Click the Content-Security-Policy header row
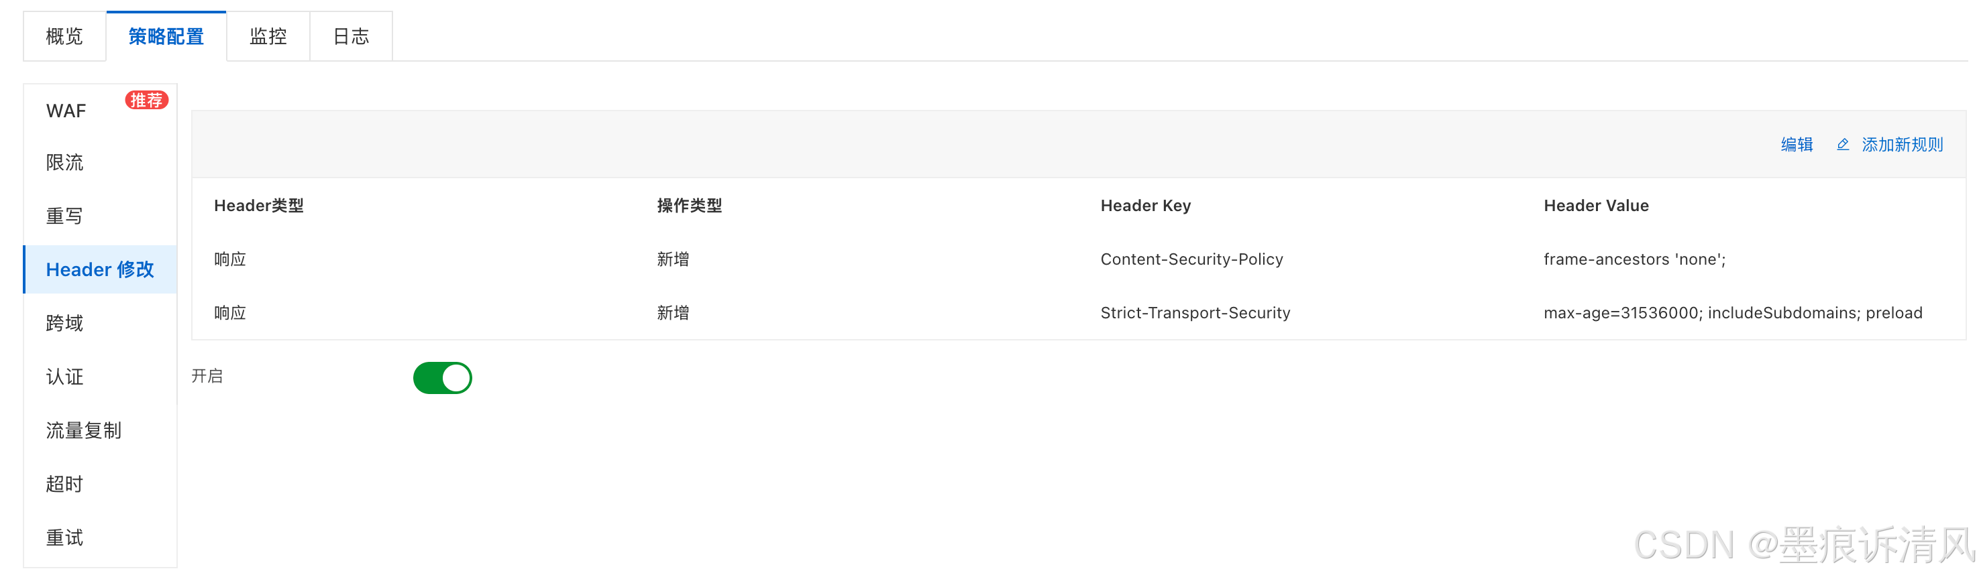1979x579 pixels. [1079, 259]
